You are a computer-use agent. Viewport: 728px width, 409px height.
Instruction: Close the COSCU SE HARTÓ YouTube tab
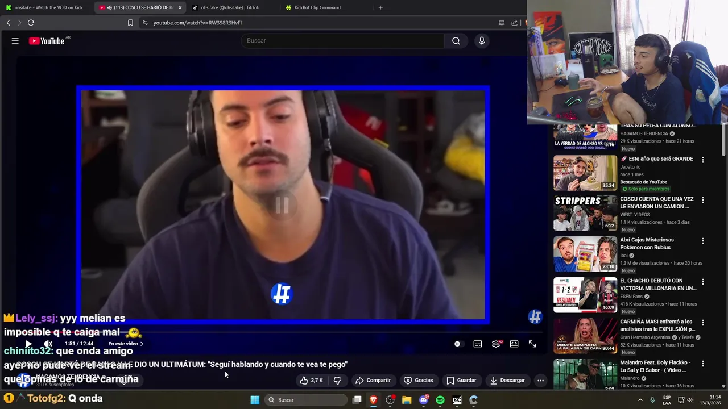pos(180,7)
